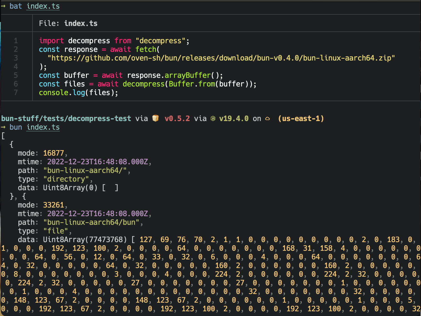The image size is (421, 316).
Task: Click the path value "bun-linux-aarch64/bun"
Action: [91, 222]
